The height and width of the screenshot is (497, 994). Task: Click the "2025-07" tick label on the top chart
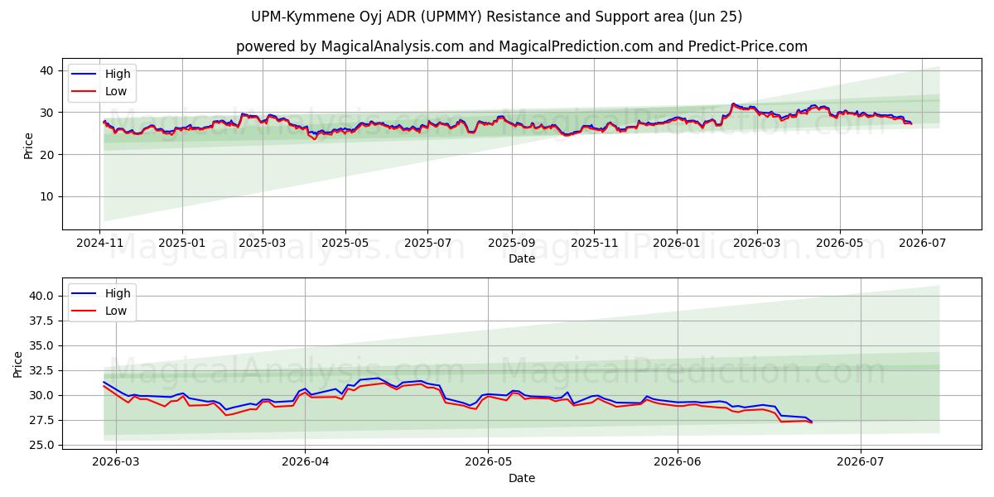pos(427,243)
